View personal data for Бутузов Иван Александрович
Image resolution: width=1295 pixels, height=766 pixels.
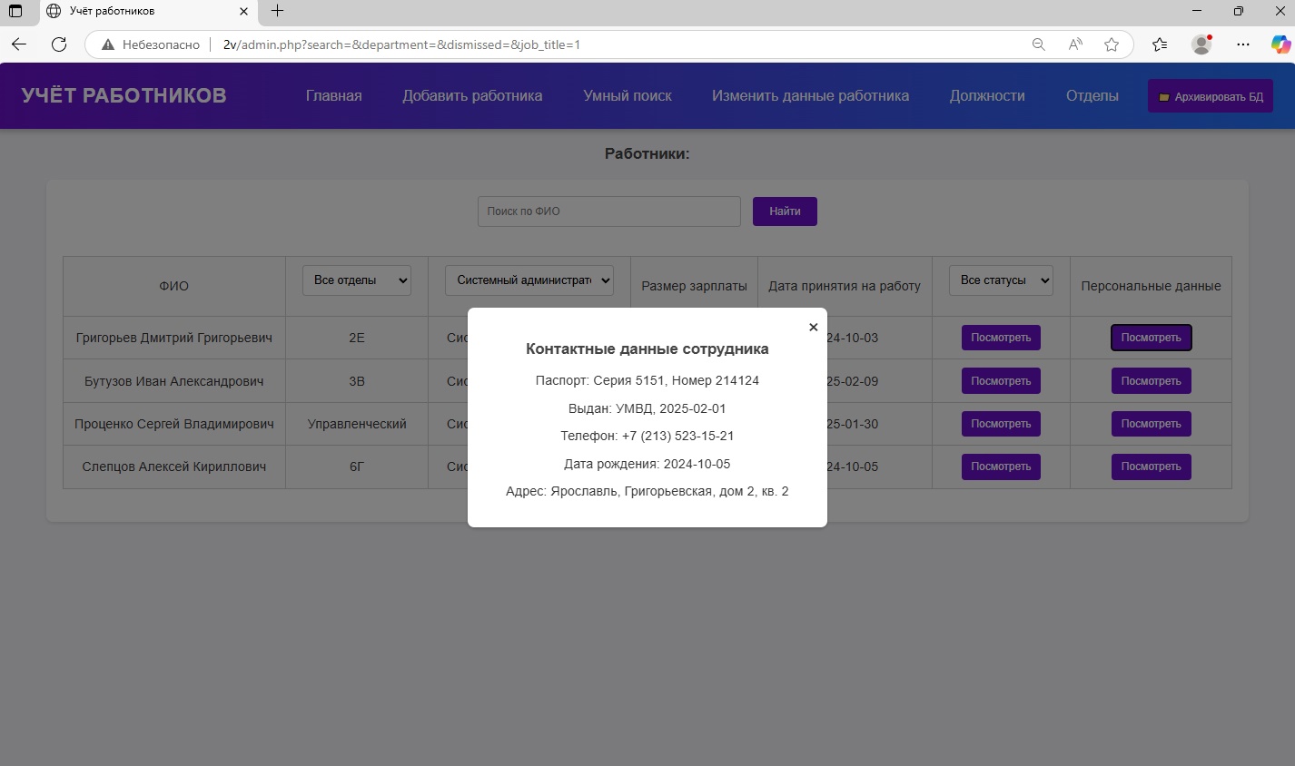1152,381
